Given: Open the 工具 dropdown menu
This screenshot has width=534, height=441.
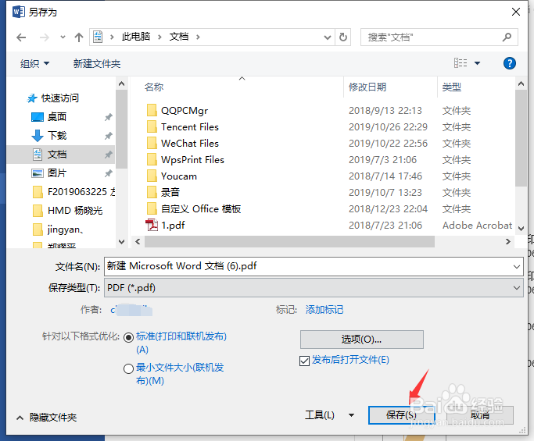Looking at the screenshot, I should (329, 414).
